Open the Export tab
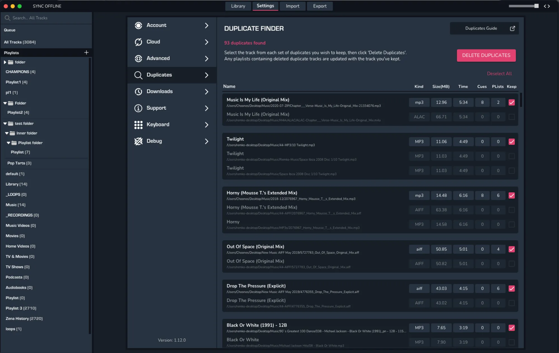The width and height of the screenshot is (559, 353). (x=319, y=6)
